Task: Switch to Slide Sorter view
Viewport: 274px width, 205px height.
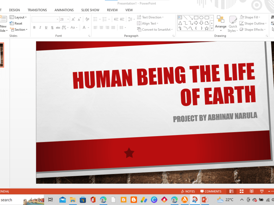Action: [242, 191]
